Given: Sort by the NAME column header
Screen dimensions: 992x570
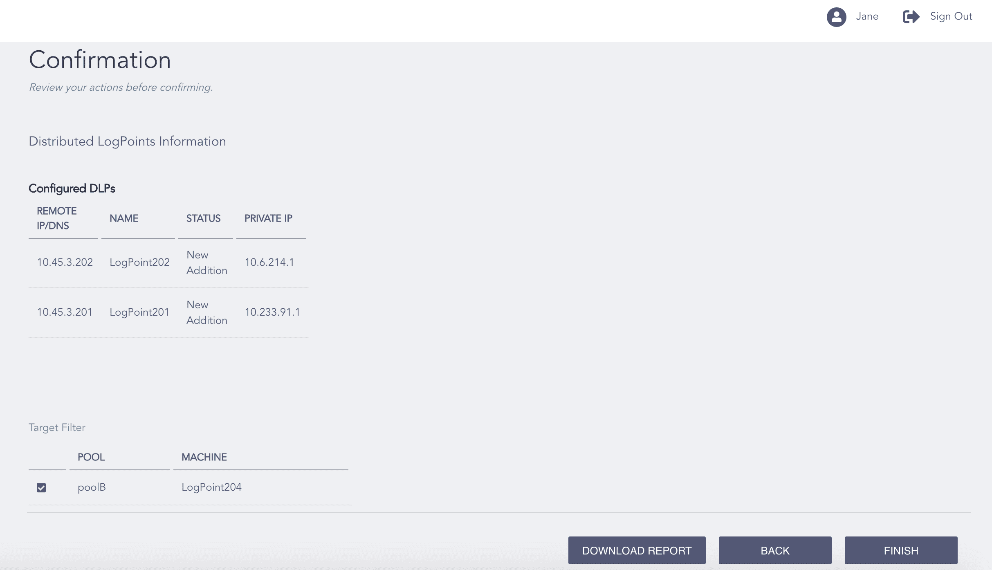Looking at the screenshot, I should tap(124, 218).
